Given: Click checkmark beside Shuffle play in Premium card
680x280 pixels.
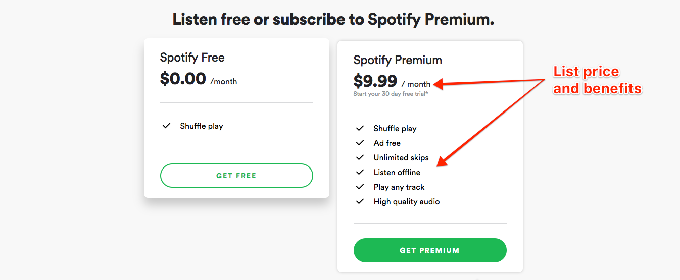Looking at the screenshot, I should click(360, 128).
